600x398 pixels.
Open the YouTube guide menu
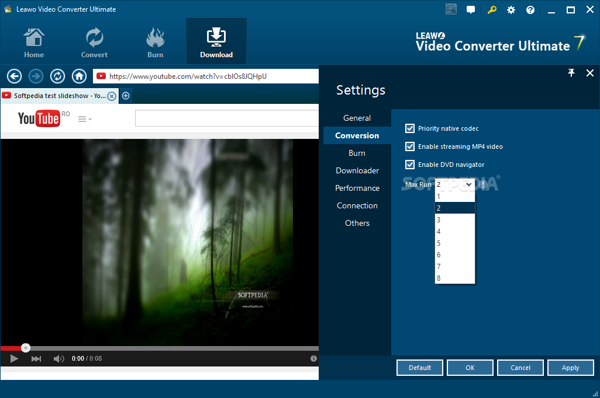(x=85, y=119)
